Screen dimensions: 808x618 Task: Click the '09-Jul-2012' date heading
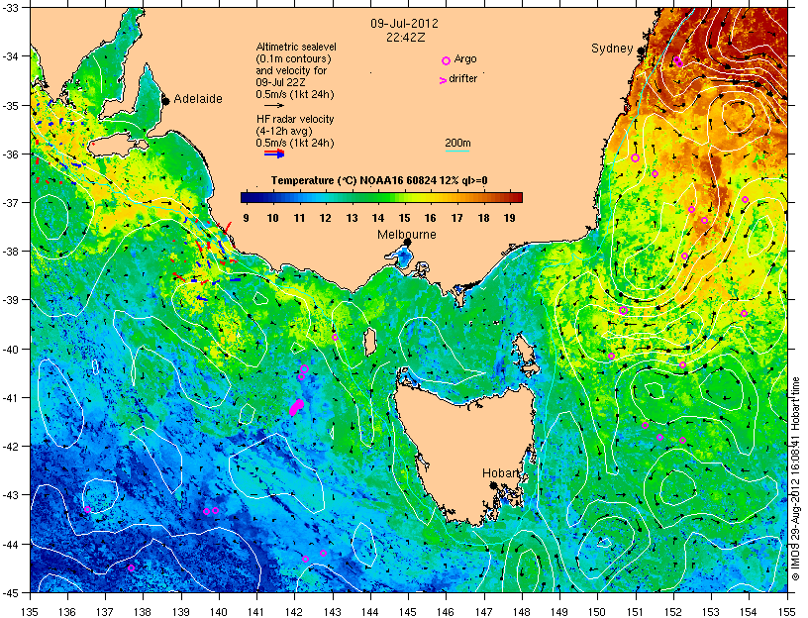(x=404, y=24)
